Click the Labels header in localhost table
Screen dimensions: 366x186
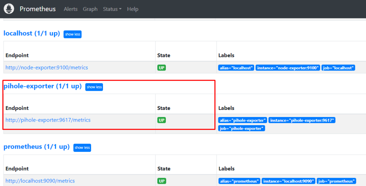[226, 55]
